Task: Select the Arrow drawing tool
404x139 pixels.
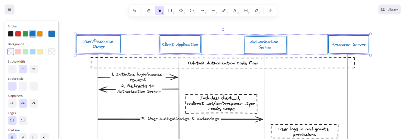Action: tap(203, 11)
